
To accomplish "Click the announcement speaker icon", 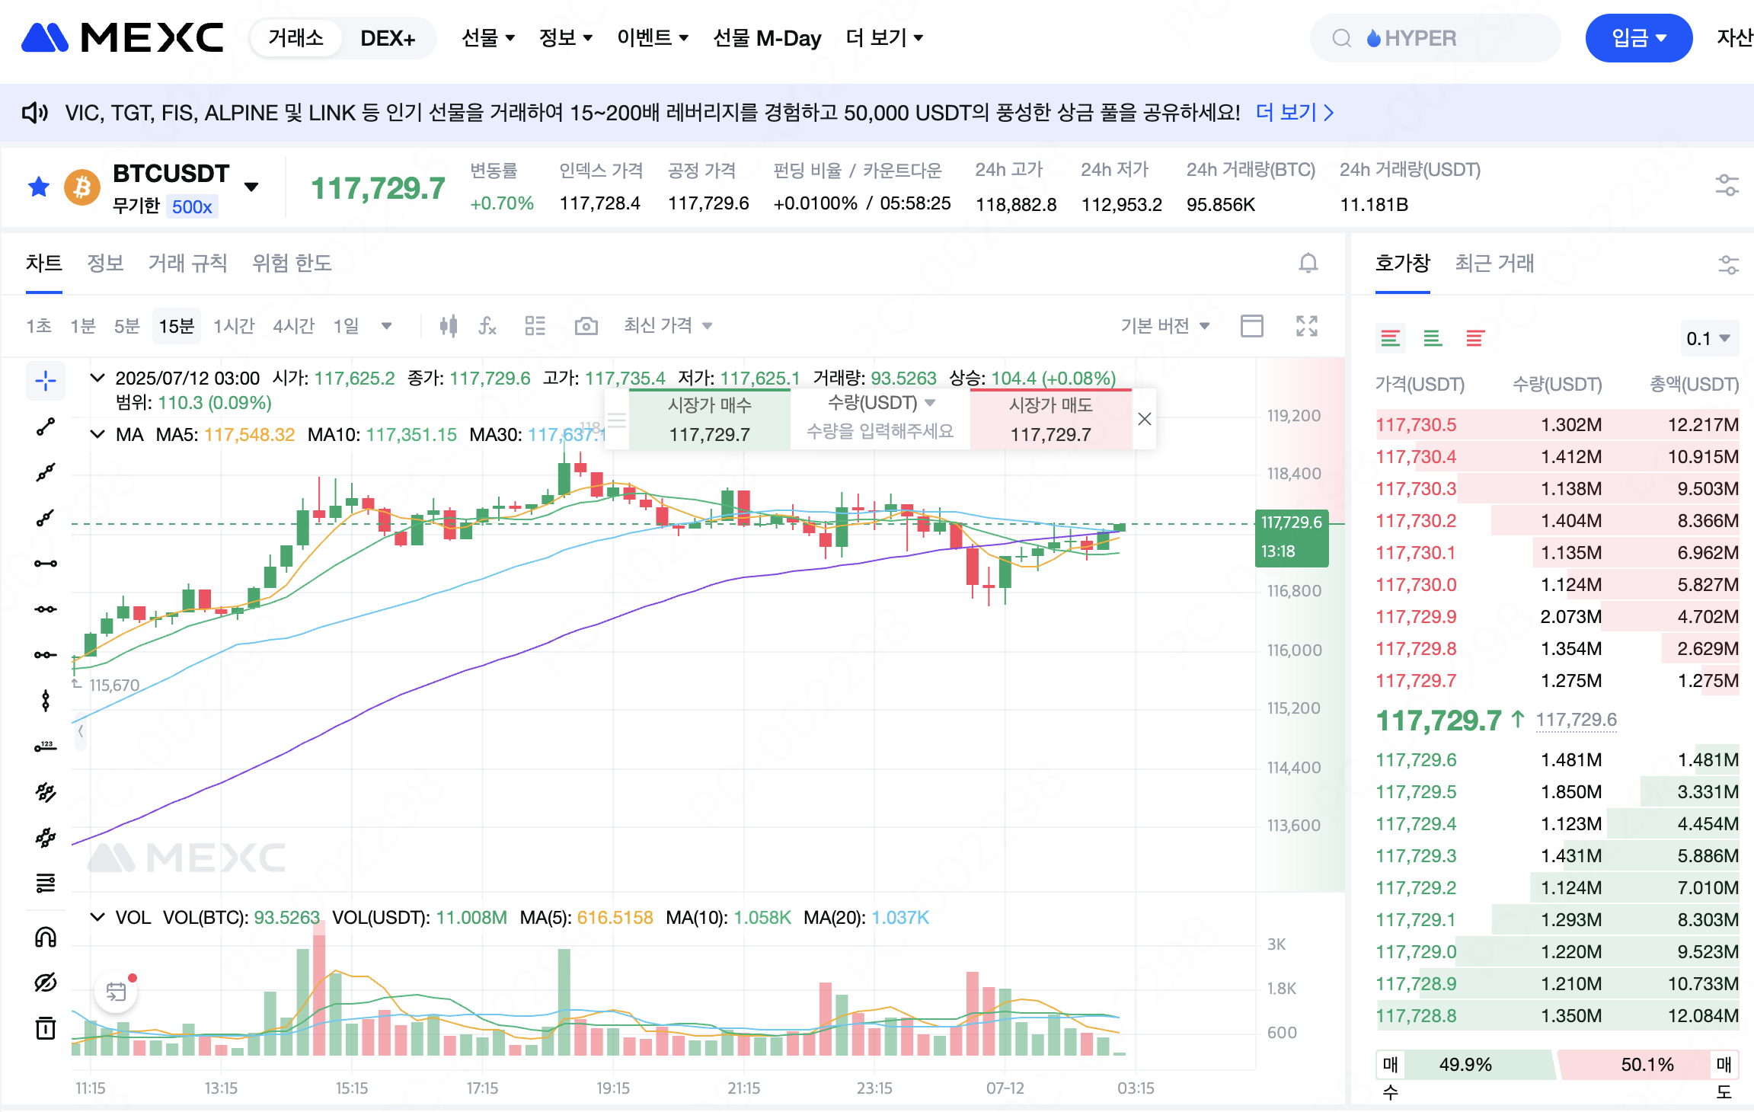I will [34, 113].
